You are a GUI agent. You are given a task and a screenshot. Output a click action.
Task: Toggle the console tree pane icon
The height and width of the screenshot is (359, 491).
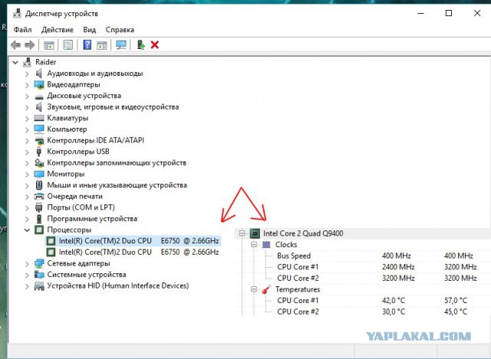click(x=49, y=45)
